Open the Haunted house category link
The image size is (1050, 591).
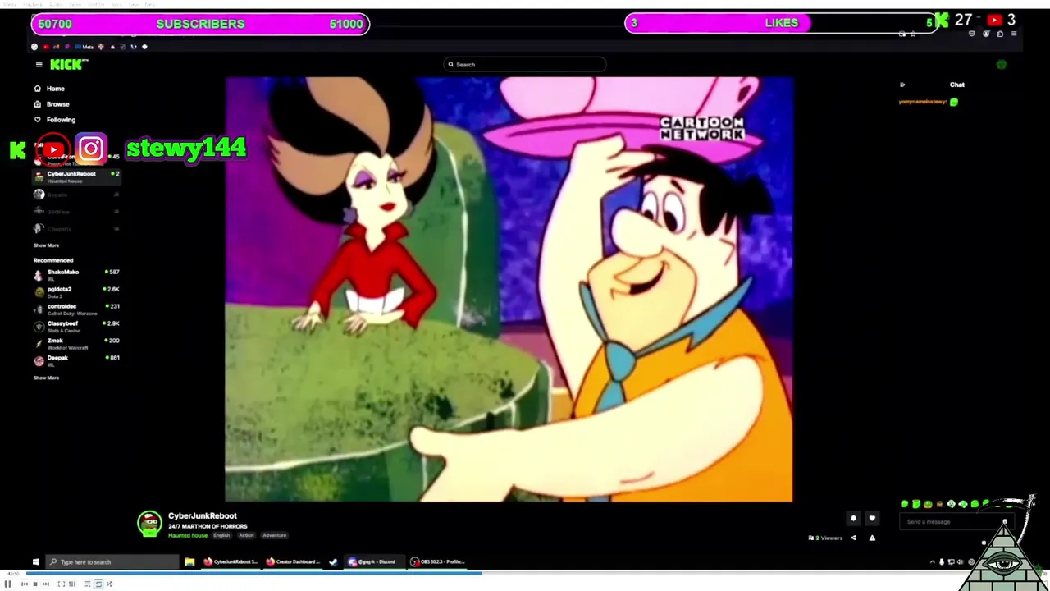point(188,535)
